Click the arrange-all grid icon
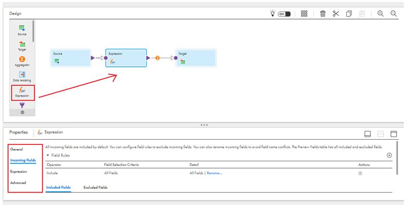This screenshot has width=410, height=208. [x=304, y=13]
